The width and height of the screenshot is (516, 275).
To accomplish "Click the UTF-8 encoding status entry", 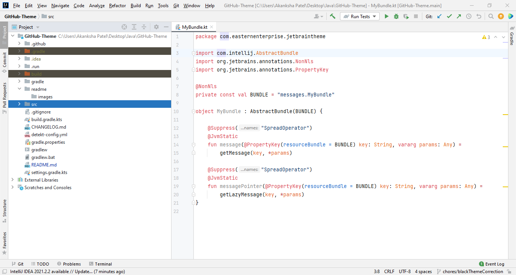I will [405, 271].
